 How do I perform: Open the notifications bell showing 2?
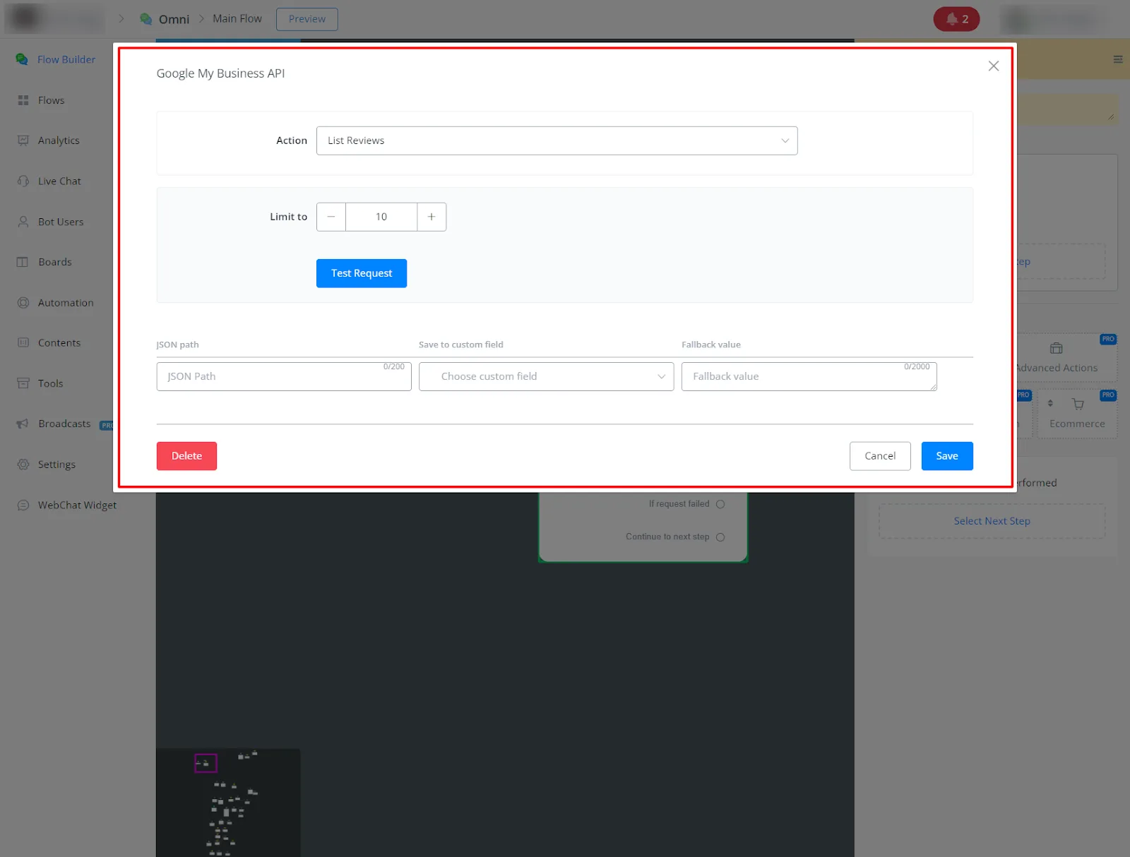coord(956,19)
